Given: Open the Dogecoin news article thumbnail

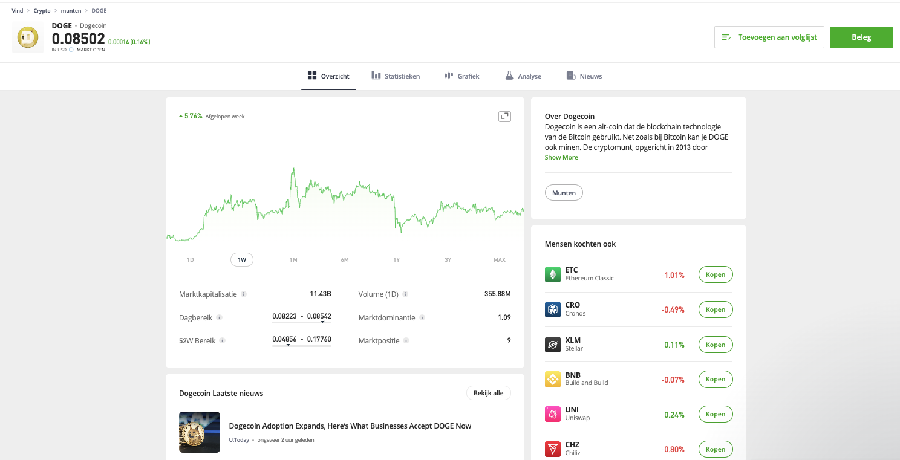Looking at the screenshot, I should [x=200, y=432].
